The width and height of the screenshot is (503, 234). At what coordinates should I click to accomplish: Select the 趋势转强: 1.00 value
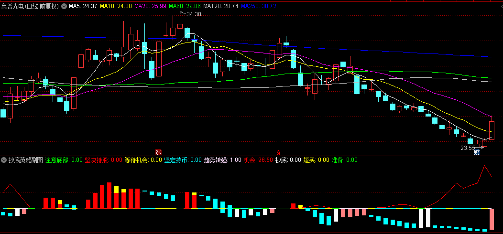[223, 160]
